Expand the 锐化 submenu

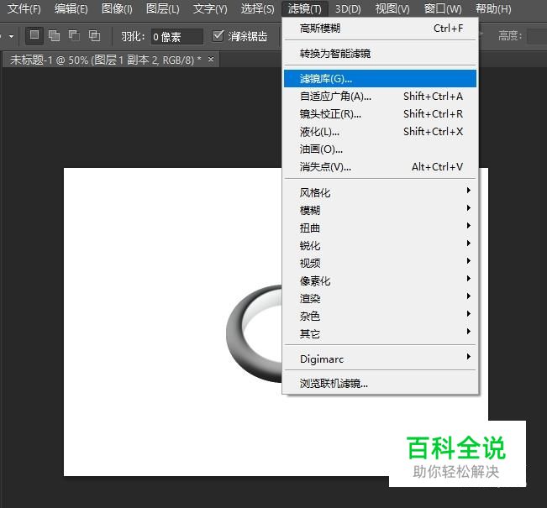click(381, 245)
